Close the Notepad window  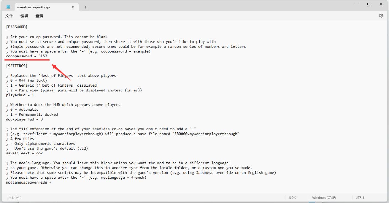pos(381,4)
